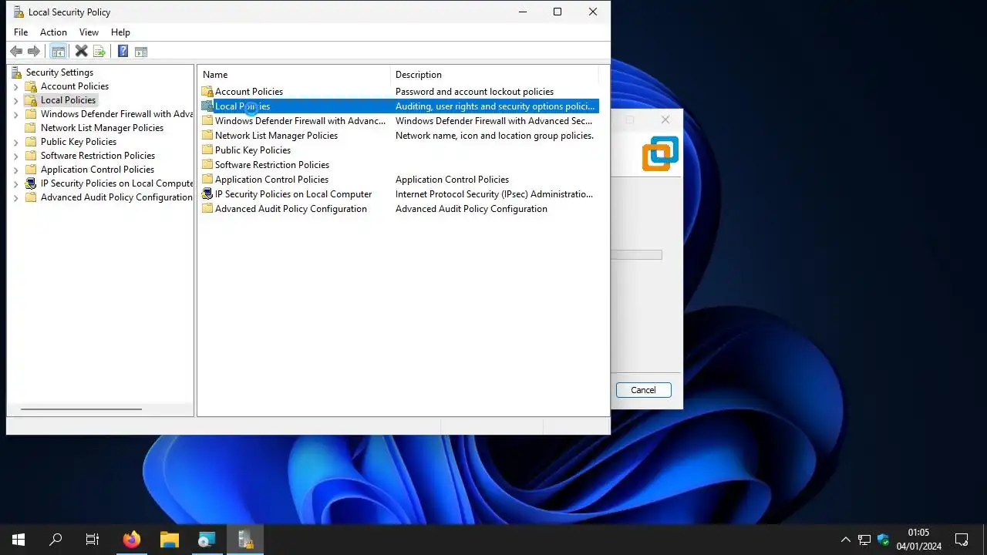The image size is (987, 555).
Task: Click the Export List toolbar icon
Action: pos(99,52)
